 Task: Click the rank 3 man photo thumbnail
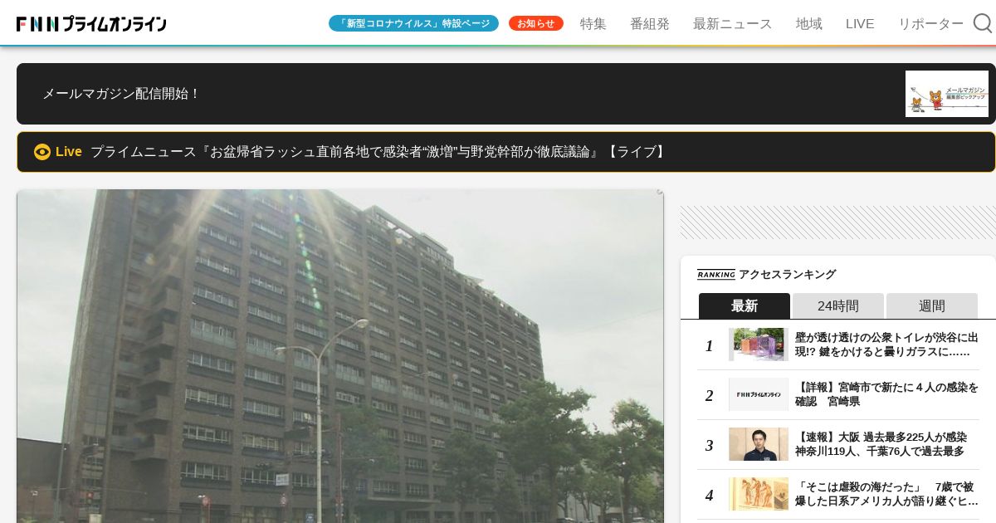point(759,444)
